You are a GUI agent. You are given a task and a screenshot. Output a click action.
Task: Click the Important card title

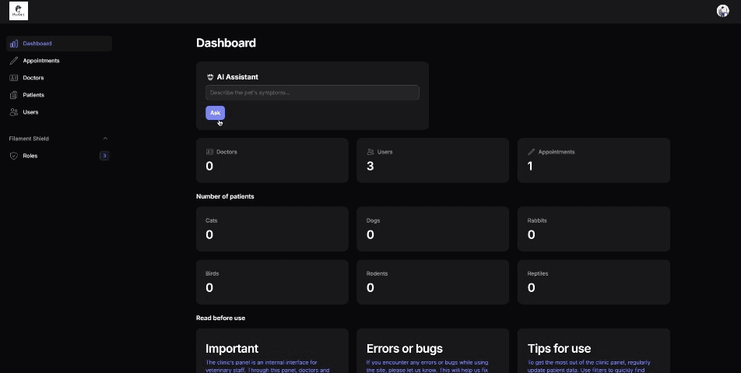pyautogui.click(x=232, y=349)
